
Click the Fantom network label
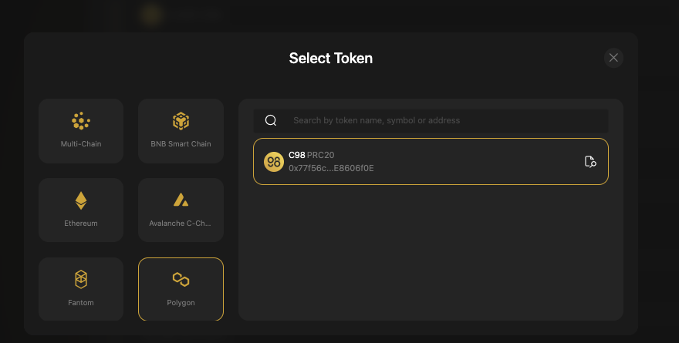point(81,303)
